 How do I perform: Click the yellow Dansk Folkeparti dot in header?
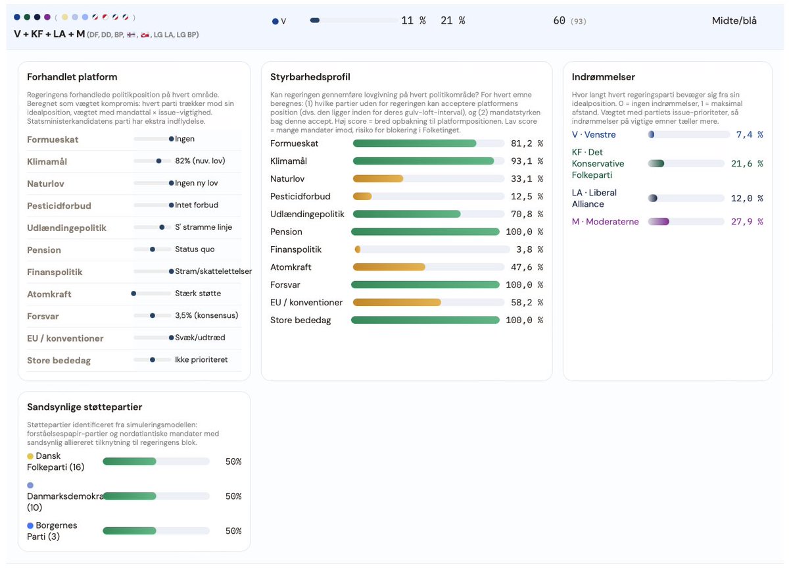tap(64, 17)
